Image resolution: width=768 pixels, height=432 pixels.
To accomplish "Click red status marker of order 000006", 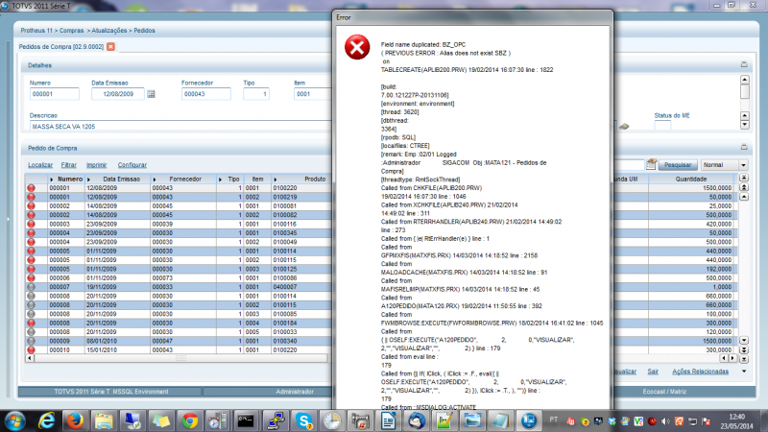I will [x=31, y=277].
